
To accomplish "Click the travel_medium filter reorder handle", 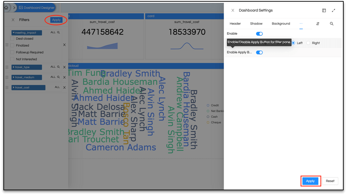I will (x=7, y=77).
